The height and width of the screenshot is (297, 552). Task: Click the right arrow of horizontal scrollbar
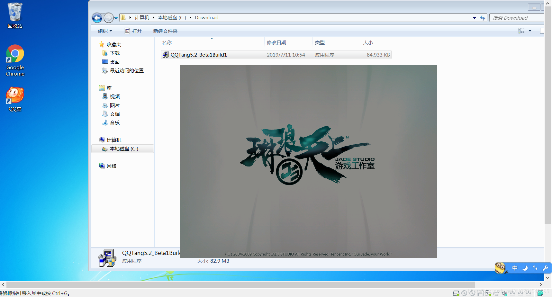541,284
